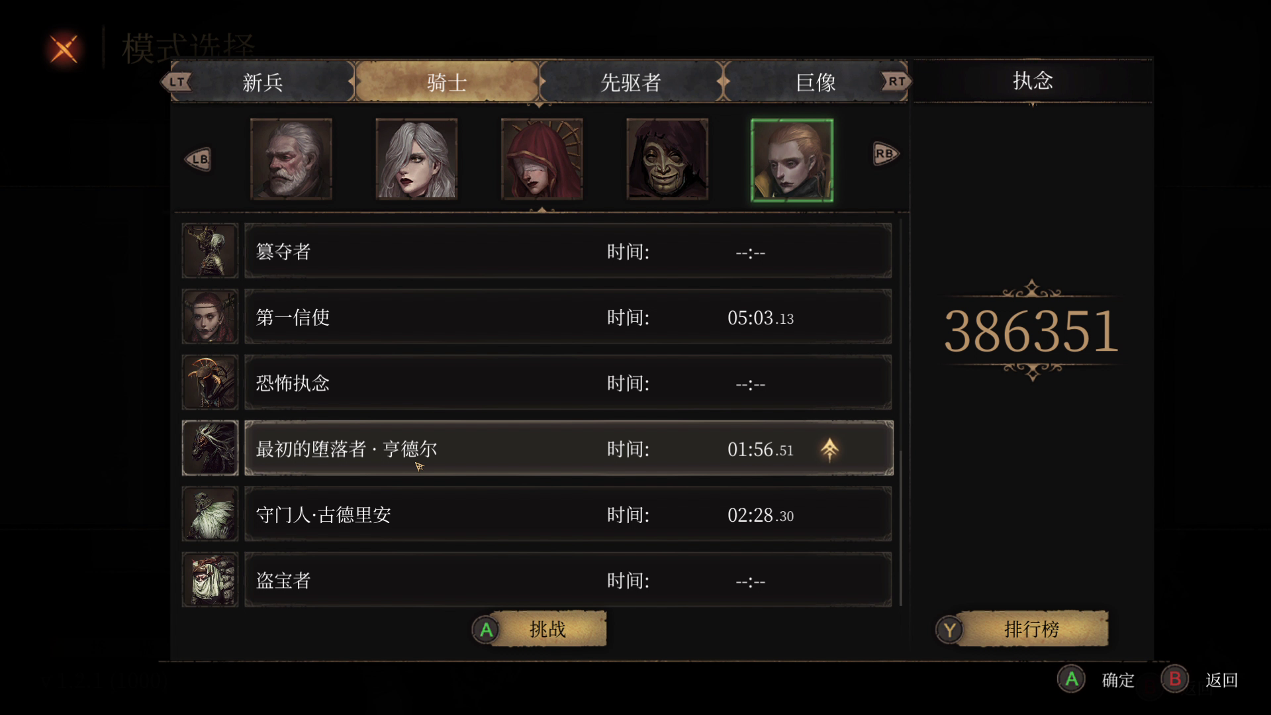Screen dimensions: 1271x715
Task: Select the silver-haired woman portrait
Action: (x=416, y=159)
